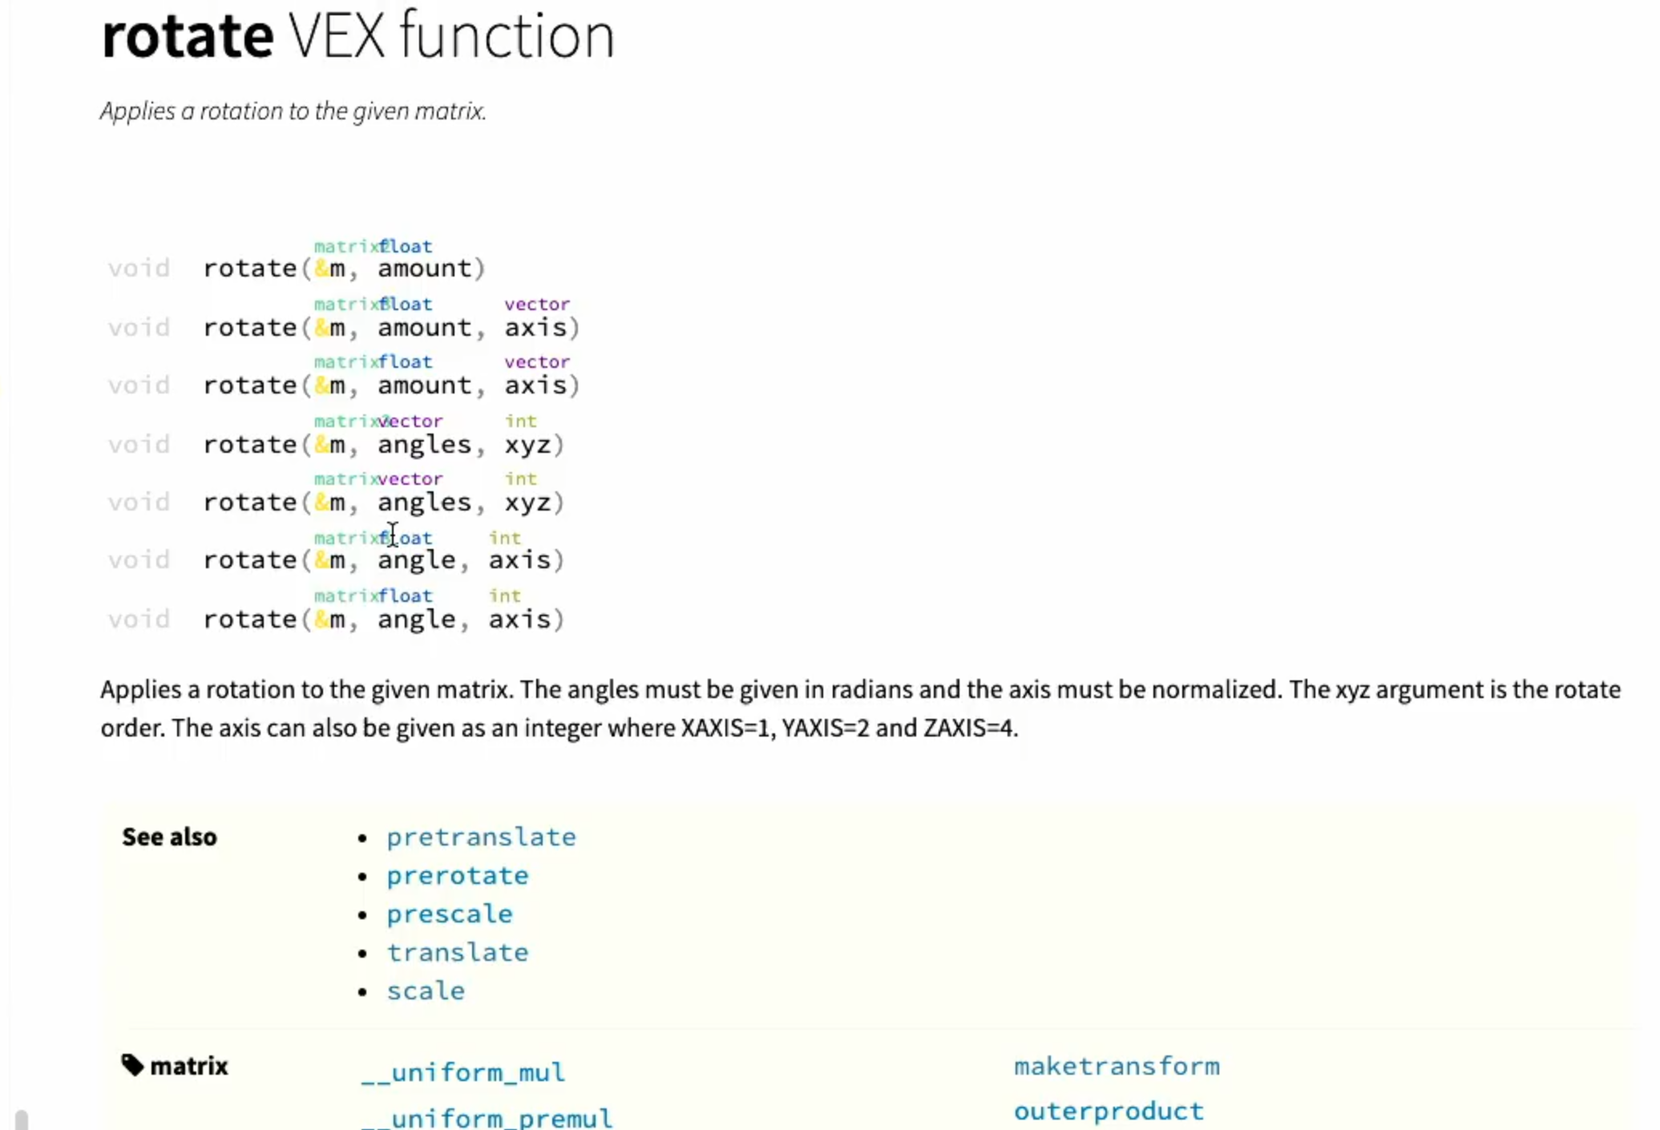Open the __uniform_premul link
Screen dimensions: 1660x1130
(x=487, y=1118)
